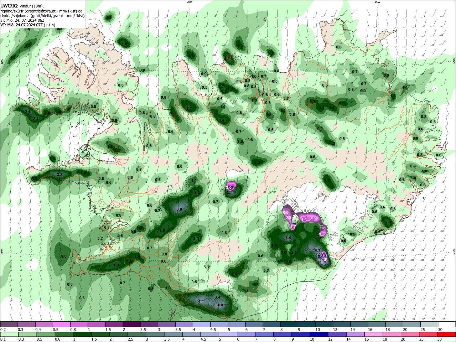456x342 pixels.
Task: Click the '20W' longitude label
Action: click(x=190, y=2)
